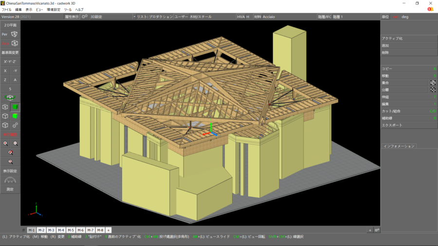
Task: Click the protractor measure gauge icon
Action: (x=10, y=180)
